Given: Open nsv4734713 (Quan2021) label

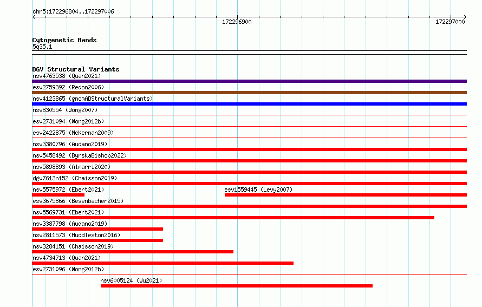Looking at the screenshot, I should (67, 258).
